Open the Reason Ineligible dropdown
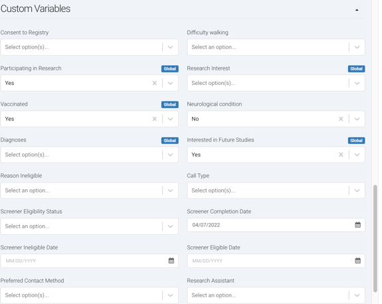The height and width of the screenshot is (304, 382). (x=170, y=190)
